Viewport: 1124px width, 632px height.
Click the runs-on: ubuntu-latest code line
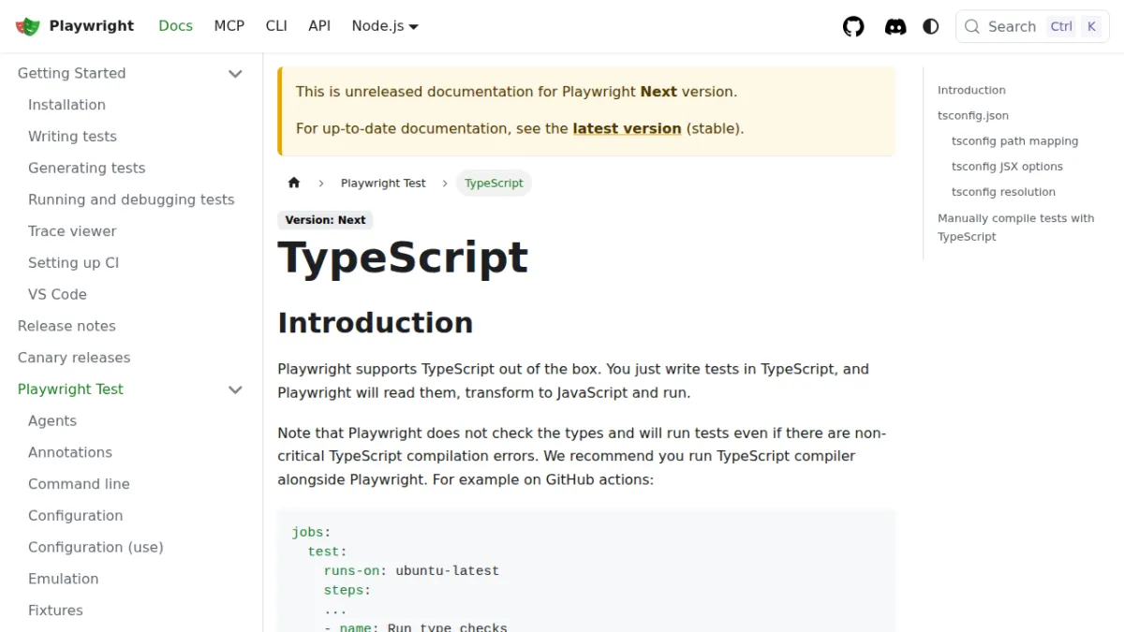click(411, 571)
